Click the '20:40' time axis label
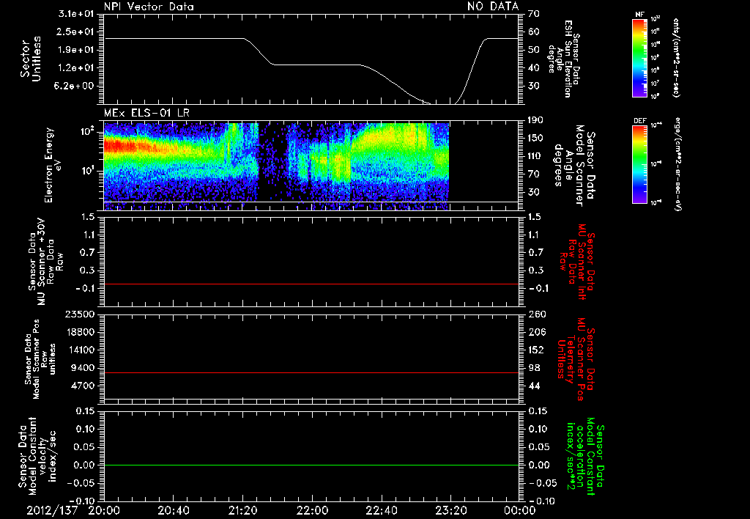 [173, 510]
